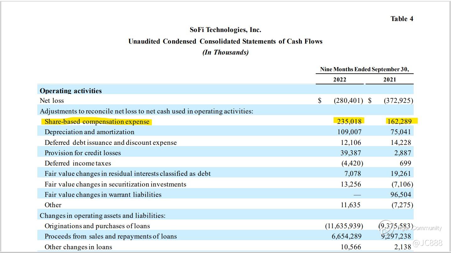The height and width of the screenshot is (253, 451).
Task: Select 'Fair value changes in securitization investments' label
Action: click(x=115, y=184)
